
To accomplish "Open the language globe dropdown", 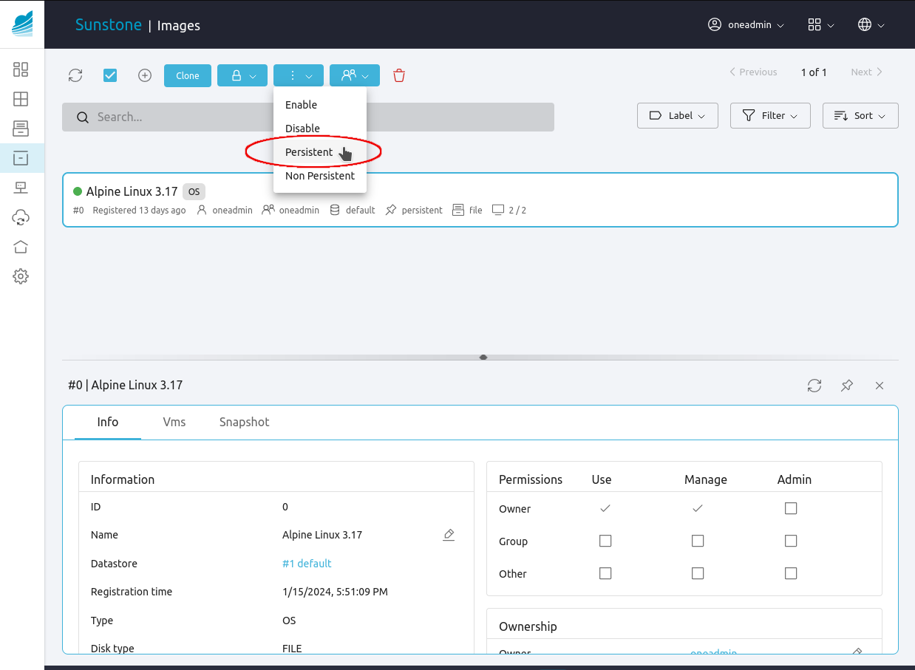I will pos(871,24).
